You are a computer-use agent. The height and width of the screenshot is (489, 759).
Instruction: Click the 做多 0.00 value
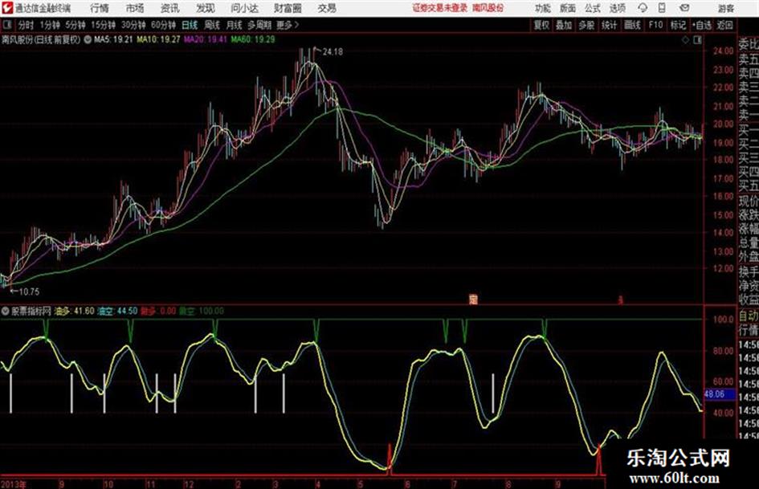point(158,312)
